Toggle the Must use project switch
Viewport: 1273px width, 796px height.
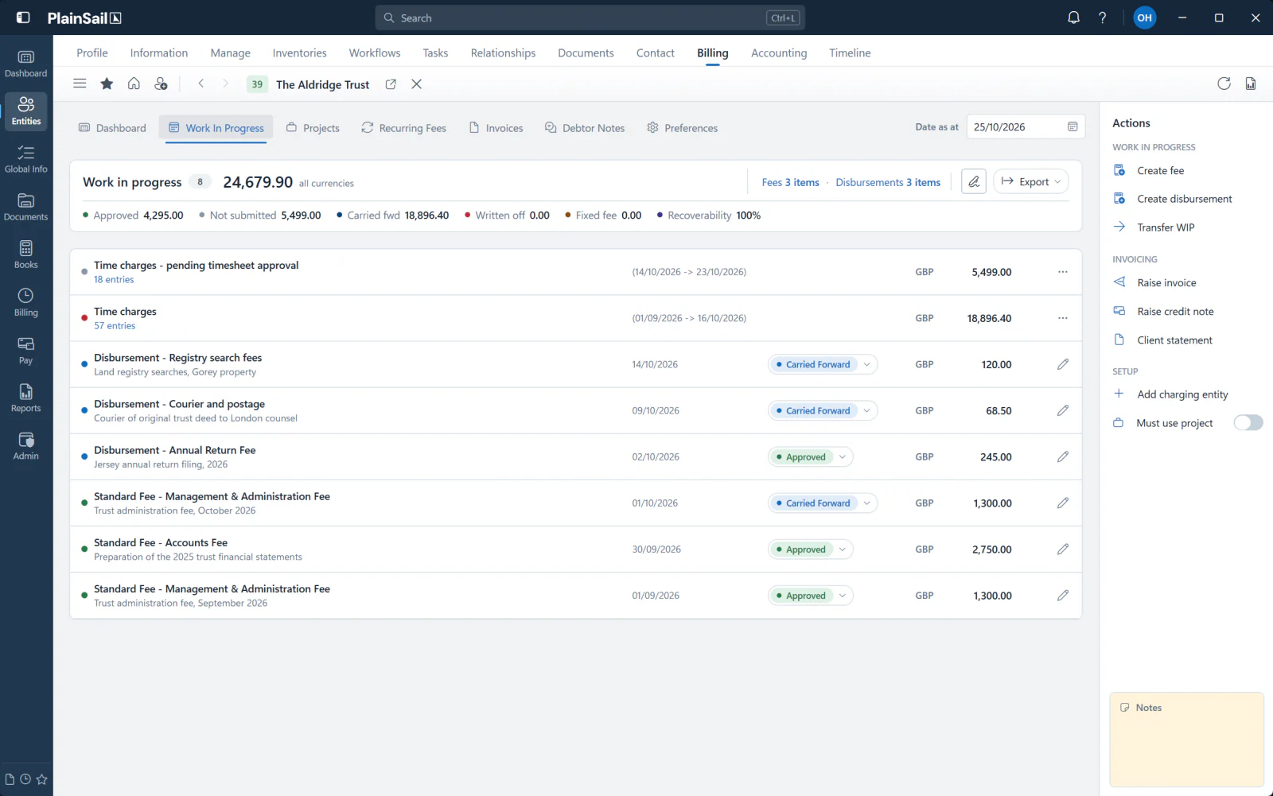point(1248,423)
